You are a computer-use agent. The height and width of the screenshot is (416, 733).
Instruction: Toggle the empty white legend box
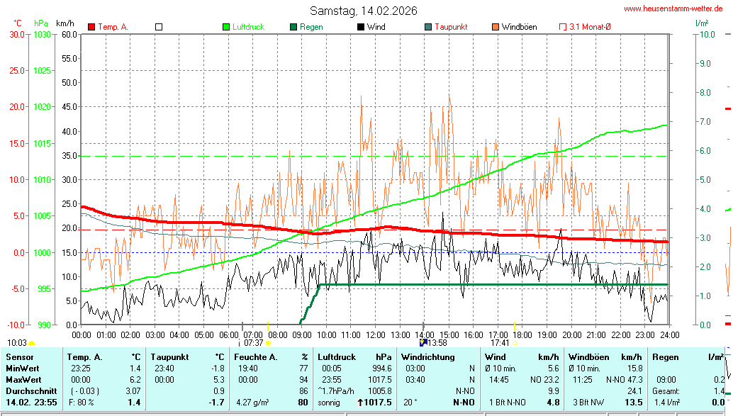[x=159, y=27]
